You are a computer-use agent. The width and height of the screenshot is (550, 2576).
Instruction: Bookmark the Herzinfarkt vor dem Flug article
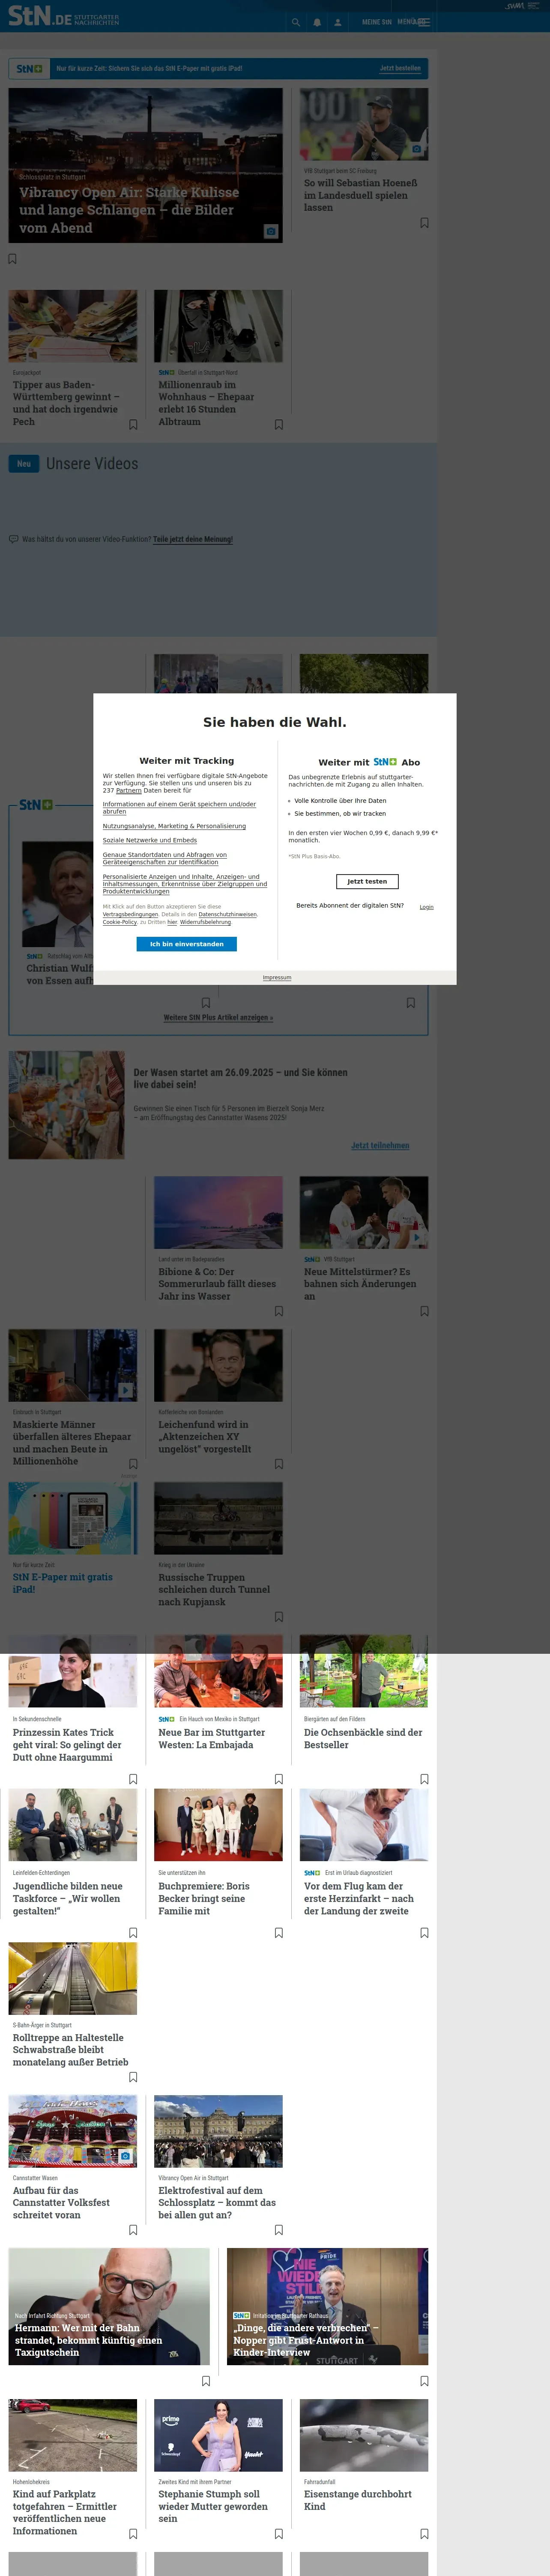tap(424, 1933)
